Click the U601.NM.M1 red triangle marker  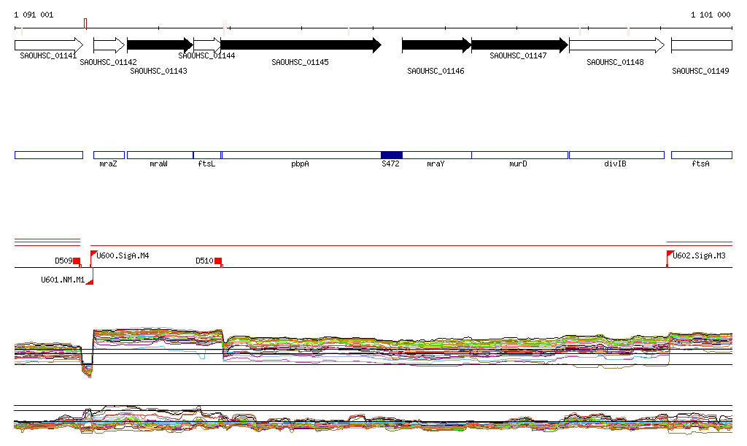click(90, 282)
